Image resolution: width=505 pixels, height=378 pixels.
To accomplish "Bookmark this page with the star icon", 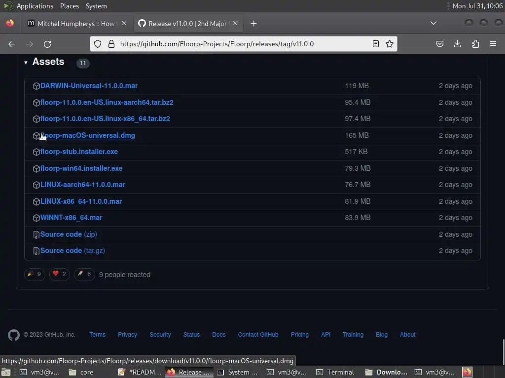I will pyautogui.click(x=390, y=44).
